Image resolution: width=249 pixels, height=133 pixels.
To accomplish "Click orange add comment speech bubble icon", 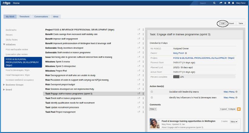I will pyautogui.click(x=239, y=109).
